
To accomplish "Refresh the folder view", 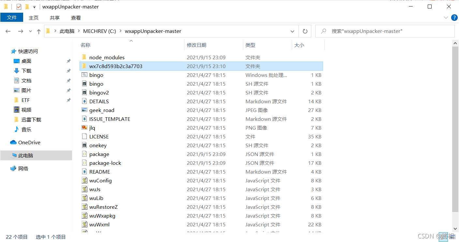I will [305, 31].
